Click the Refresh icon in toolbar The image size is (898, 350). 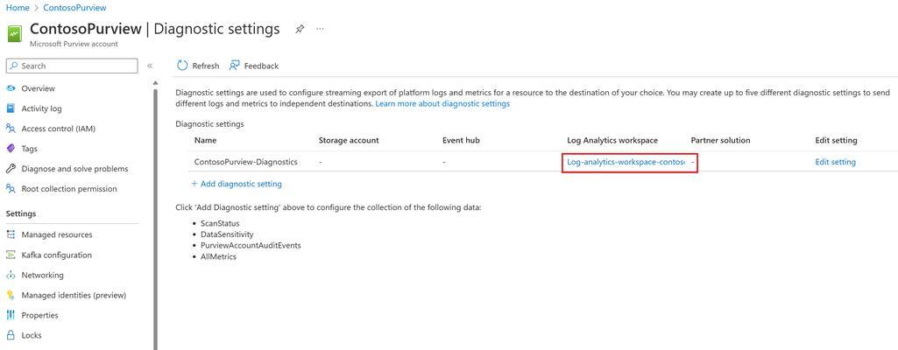[182, 66]
